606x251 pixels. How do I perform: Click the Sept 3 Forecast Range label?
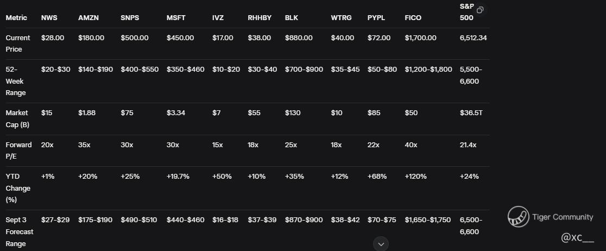tap(20, 231)
